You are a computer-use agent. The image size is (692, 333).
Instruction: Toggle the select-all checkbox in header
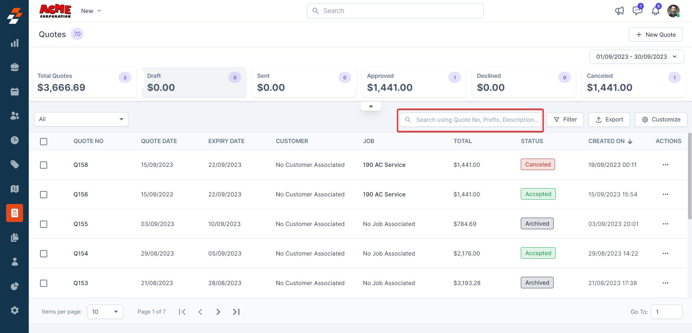coord(44,142)
